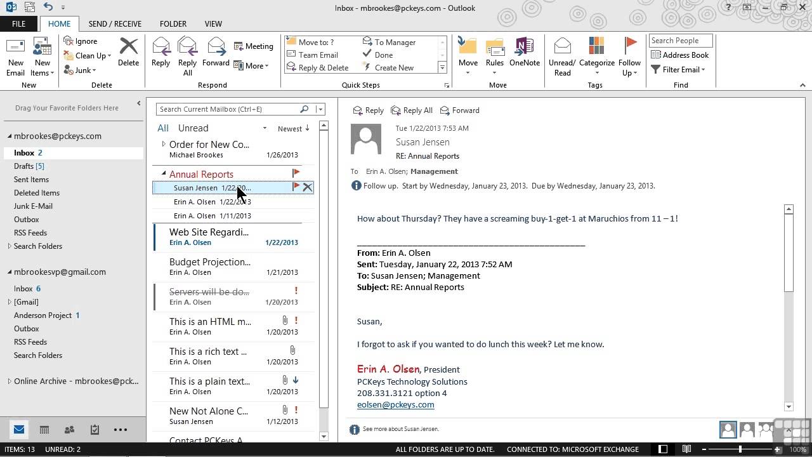This screenshot has height=457, width=812.
Task: Collapse the folder pane arrow
Action: (x=138, y=103)
